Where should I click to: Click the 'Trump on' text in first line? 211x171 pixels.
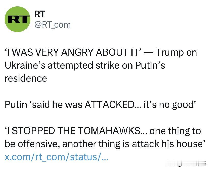[x=176, y=52]
